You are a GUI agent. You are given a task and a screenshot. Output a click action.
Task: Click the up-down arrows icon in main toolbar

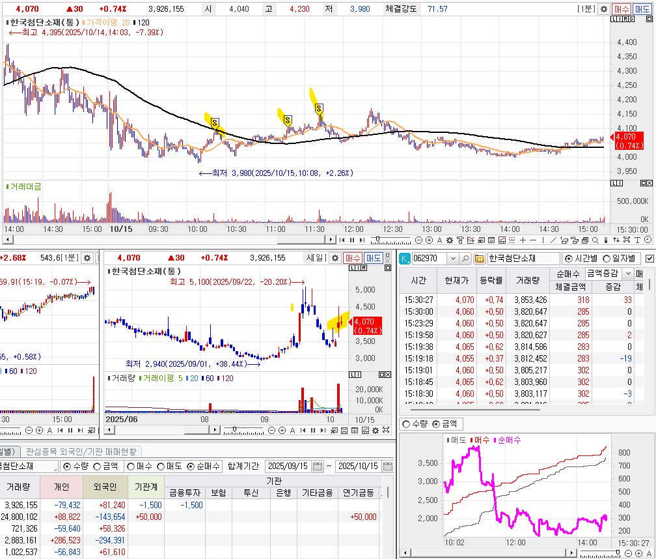(616, 240)
